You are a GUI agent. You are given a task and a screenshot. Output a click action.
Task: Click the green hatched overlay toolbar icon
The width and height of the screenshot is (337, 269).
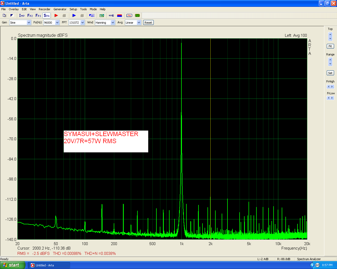[x=102, y=15]
